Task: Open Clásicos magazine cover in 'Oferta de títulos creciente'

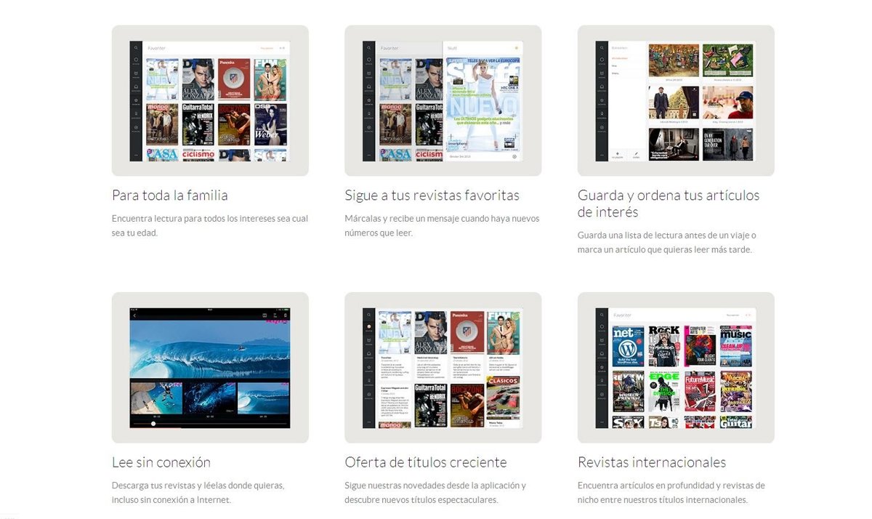Action: coord(503,397)
